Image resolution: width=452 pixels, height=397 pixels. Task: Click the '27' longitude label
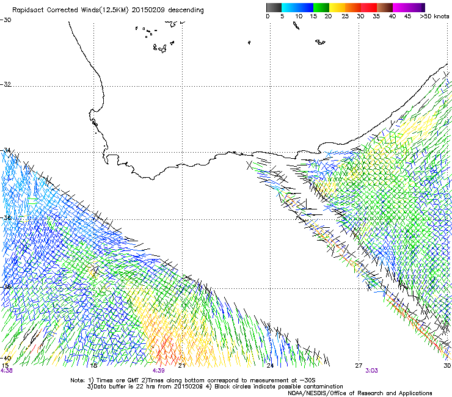(359, 366)
